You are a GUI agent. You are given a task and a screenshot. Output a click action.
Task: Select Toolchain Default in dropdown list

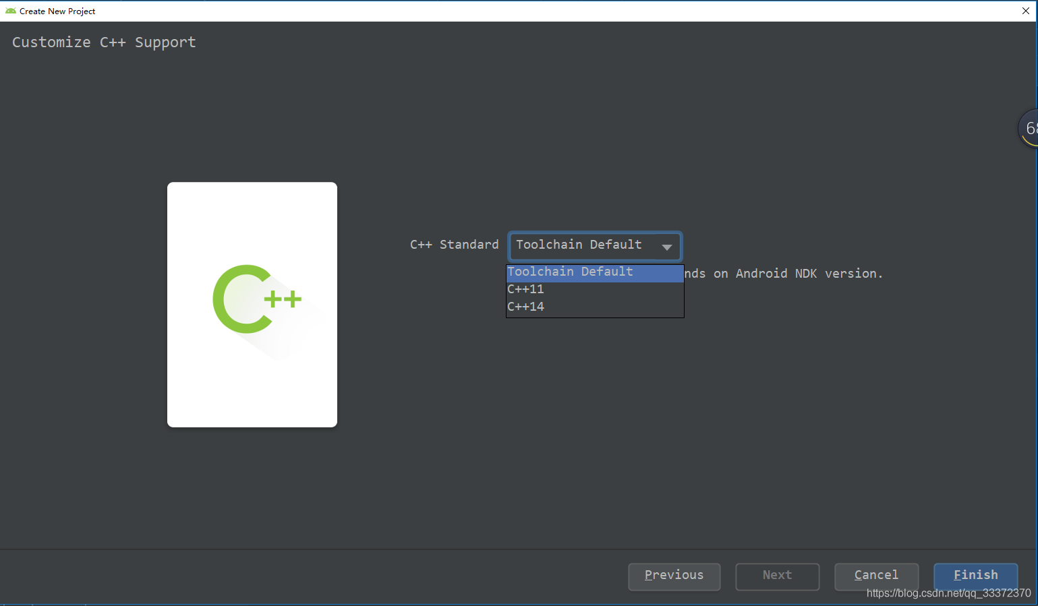click(x=595, y=272)
